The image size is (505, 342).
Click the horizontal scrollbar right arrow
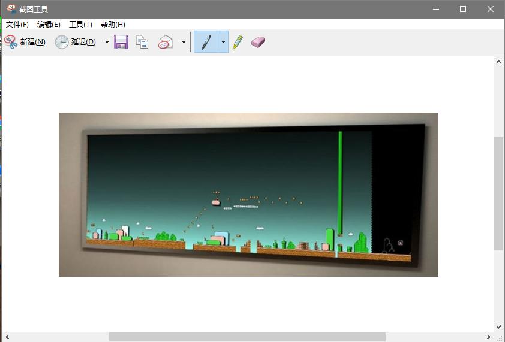pos(488,337)
